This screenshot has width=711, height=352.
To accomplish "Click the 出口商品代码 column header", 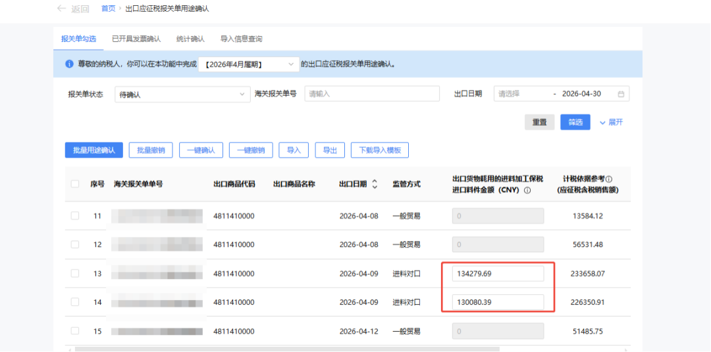I will point(234,184).
